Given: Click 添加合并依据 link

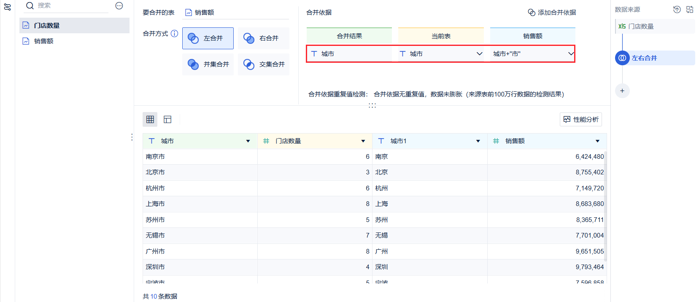Looking at the screenshot, I should [552, 13].
